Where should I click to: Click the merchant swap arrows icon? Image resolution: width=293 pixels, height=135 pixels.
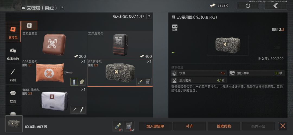click(x=23, y=8)
